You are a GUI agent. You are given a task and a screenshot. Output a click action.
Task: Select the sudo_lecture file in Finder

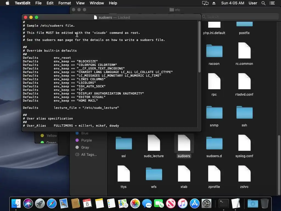(x=154, y=143)
